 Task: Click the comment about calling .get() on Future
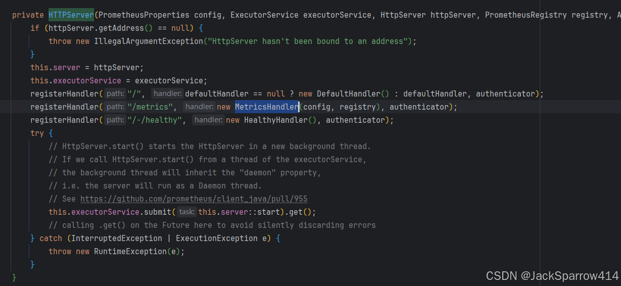pos(212,225)
